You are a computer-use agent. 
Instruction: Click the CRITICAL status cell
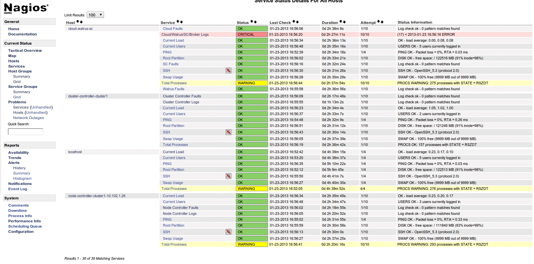pyautogui.click(x=252, y=34)
